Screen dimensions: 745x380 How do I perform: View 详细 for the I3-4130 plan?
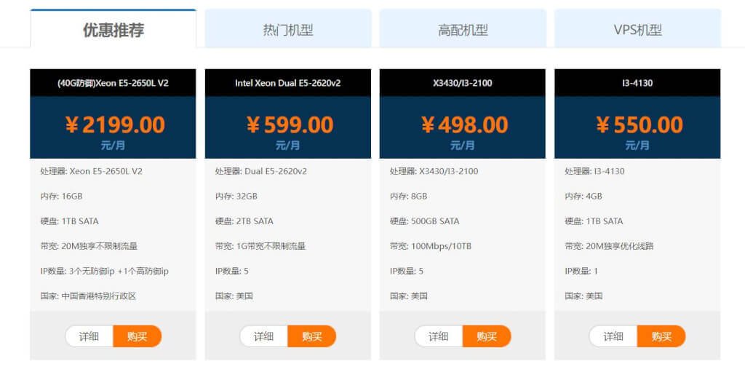pos(613,336)
